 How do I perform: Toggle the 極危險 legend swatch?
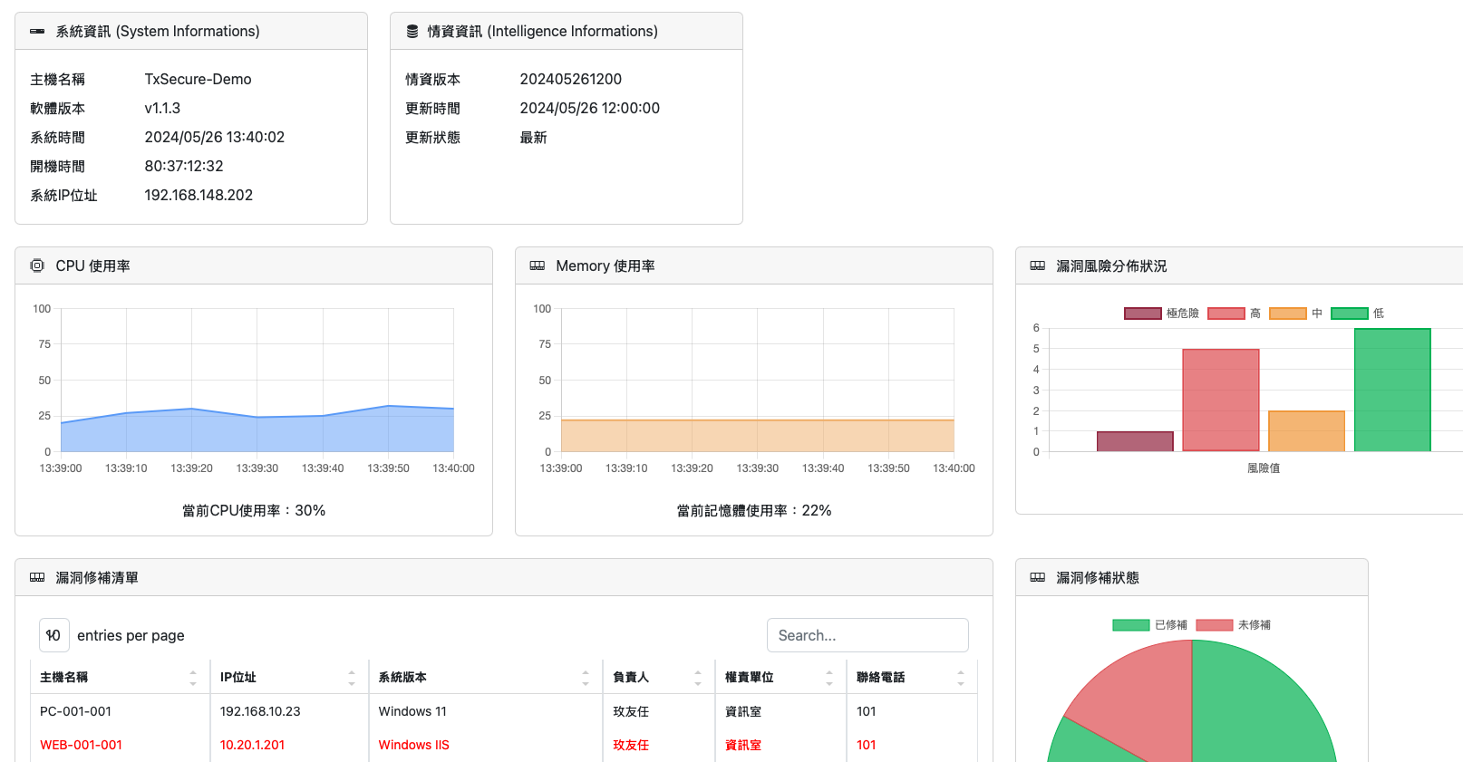pos(1143,313)
